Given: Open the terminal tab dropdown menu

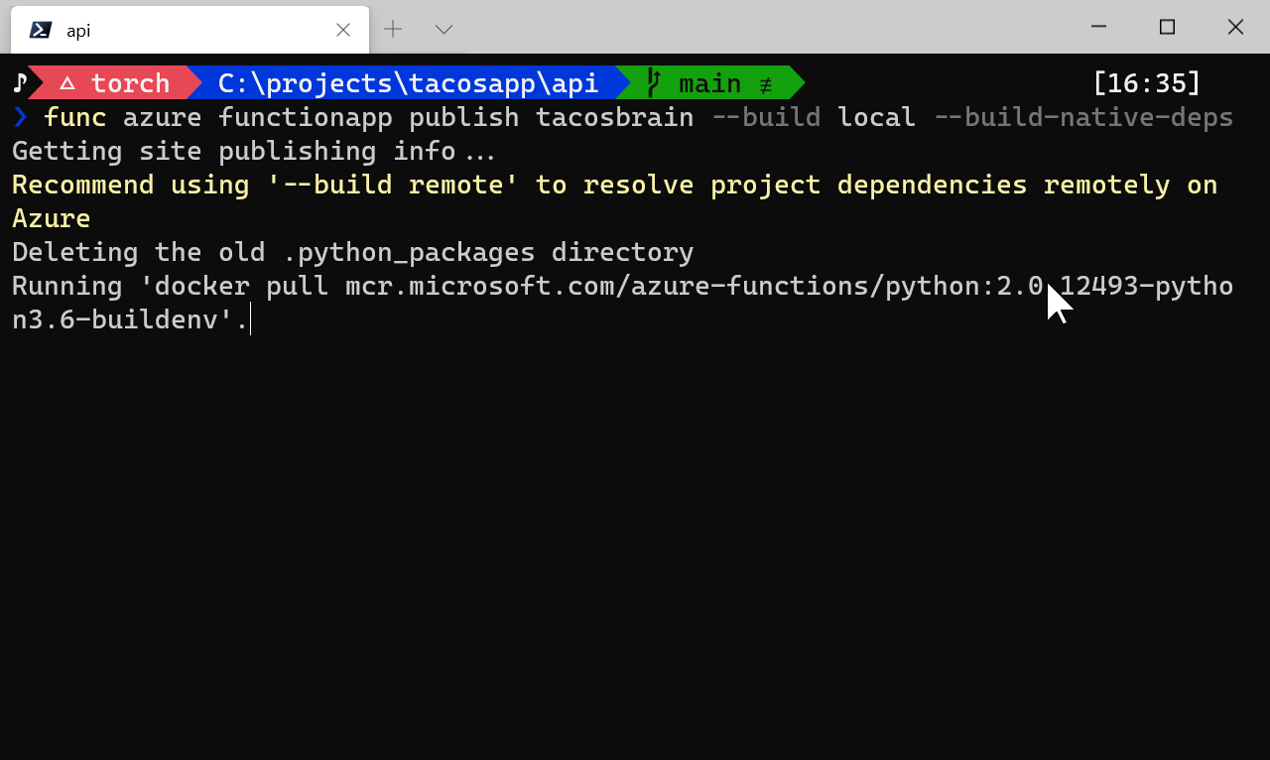Looking at the screenshot, I should pyautogui.click(x=443, y=30).
